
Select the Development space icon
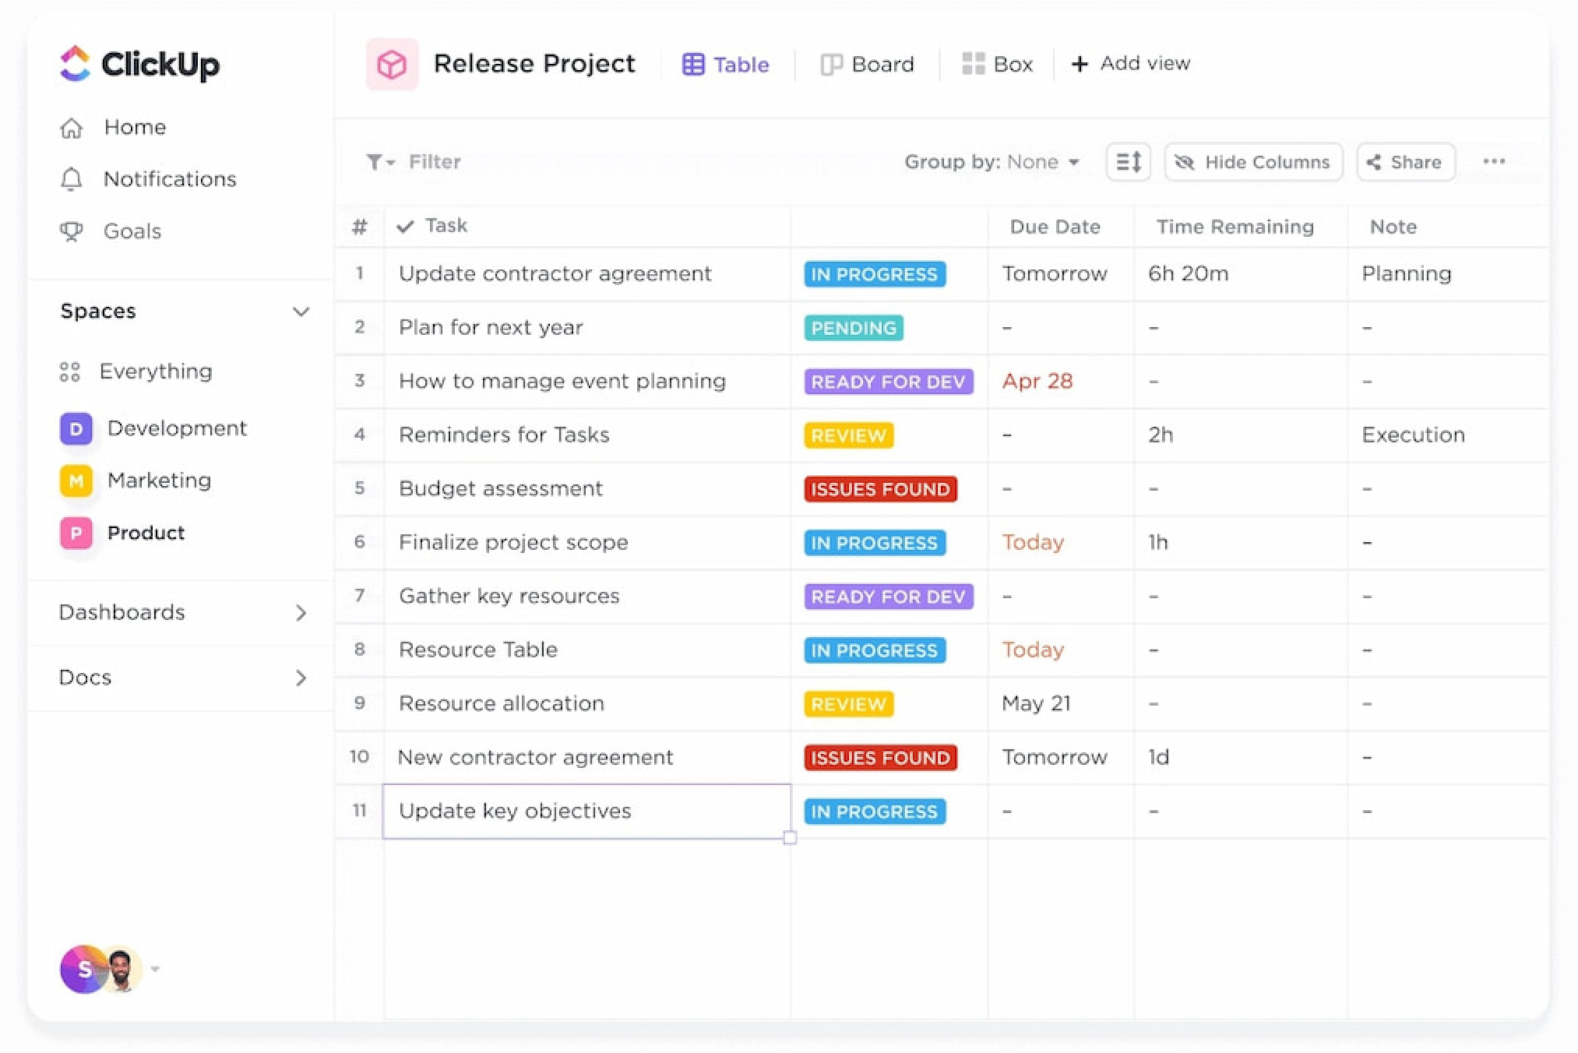[76, 429]
